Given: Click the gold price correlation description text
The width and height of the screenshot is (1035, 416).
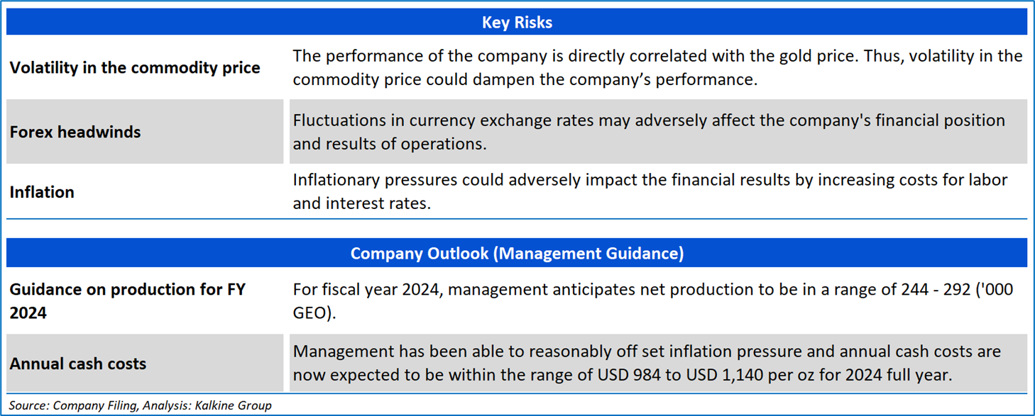Looking at the screenshot, I should pyautogui.click(x=657, y=68).
